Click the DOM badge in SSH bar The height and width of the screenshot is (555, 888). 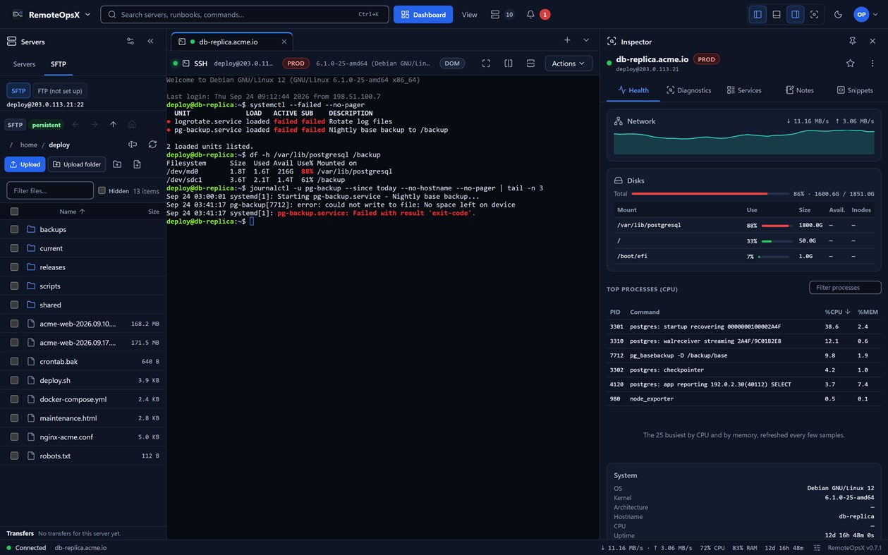(452, 63)
